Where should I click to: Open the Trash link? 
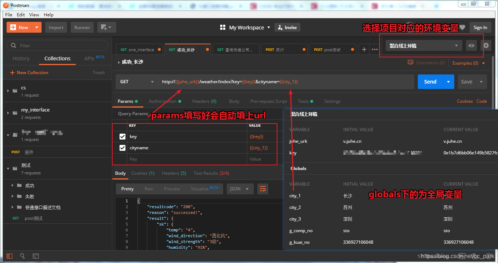pos(98,73)
